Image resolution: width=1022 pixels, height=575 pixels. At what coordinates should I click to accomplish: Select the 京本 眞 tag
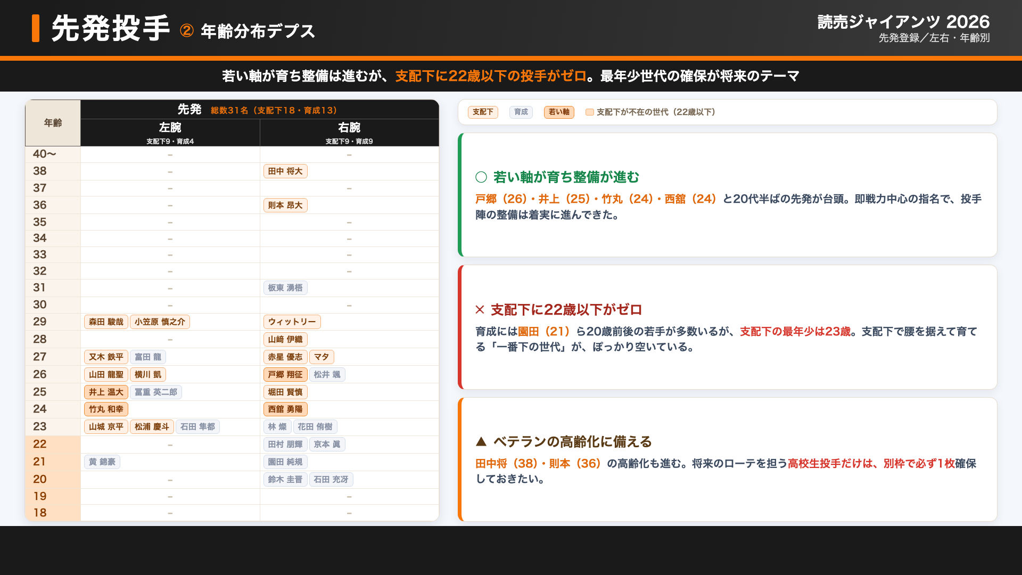click(x=327, y=445)
